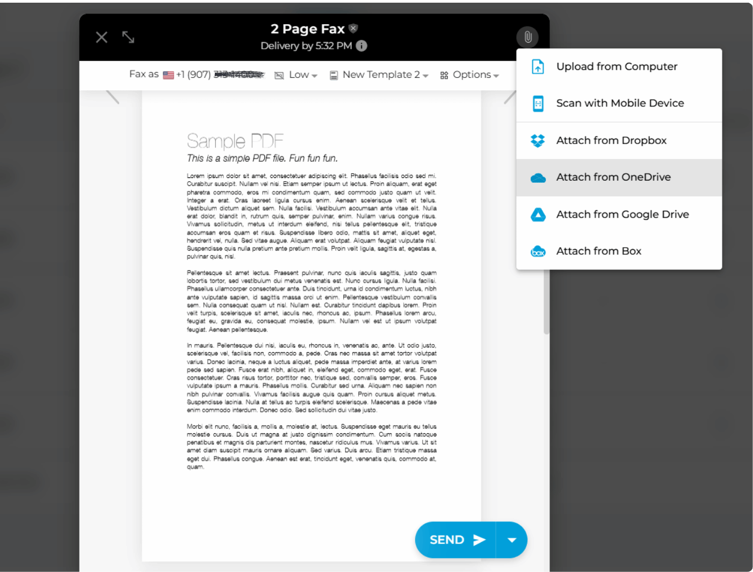Select Scan with Mobile Device
This screenshot has width=753, height=572.
pos(619,103)
